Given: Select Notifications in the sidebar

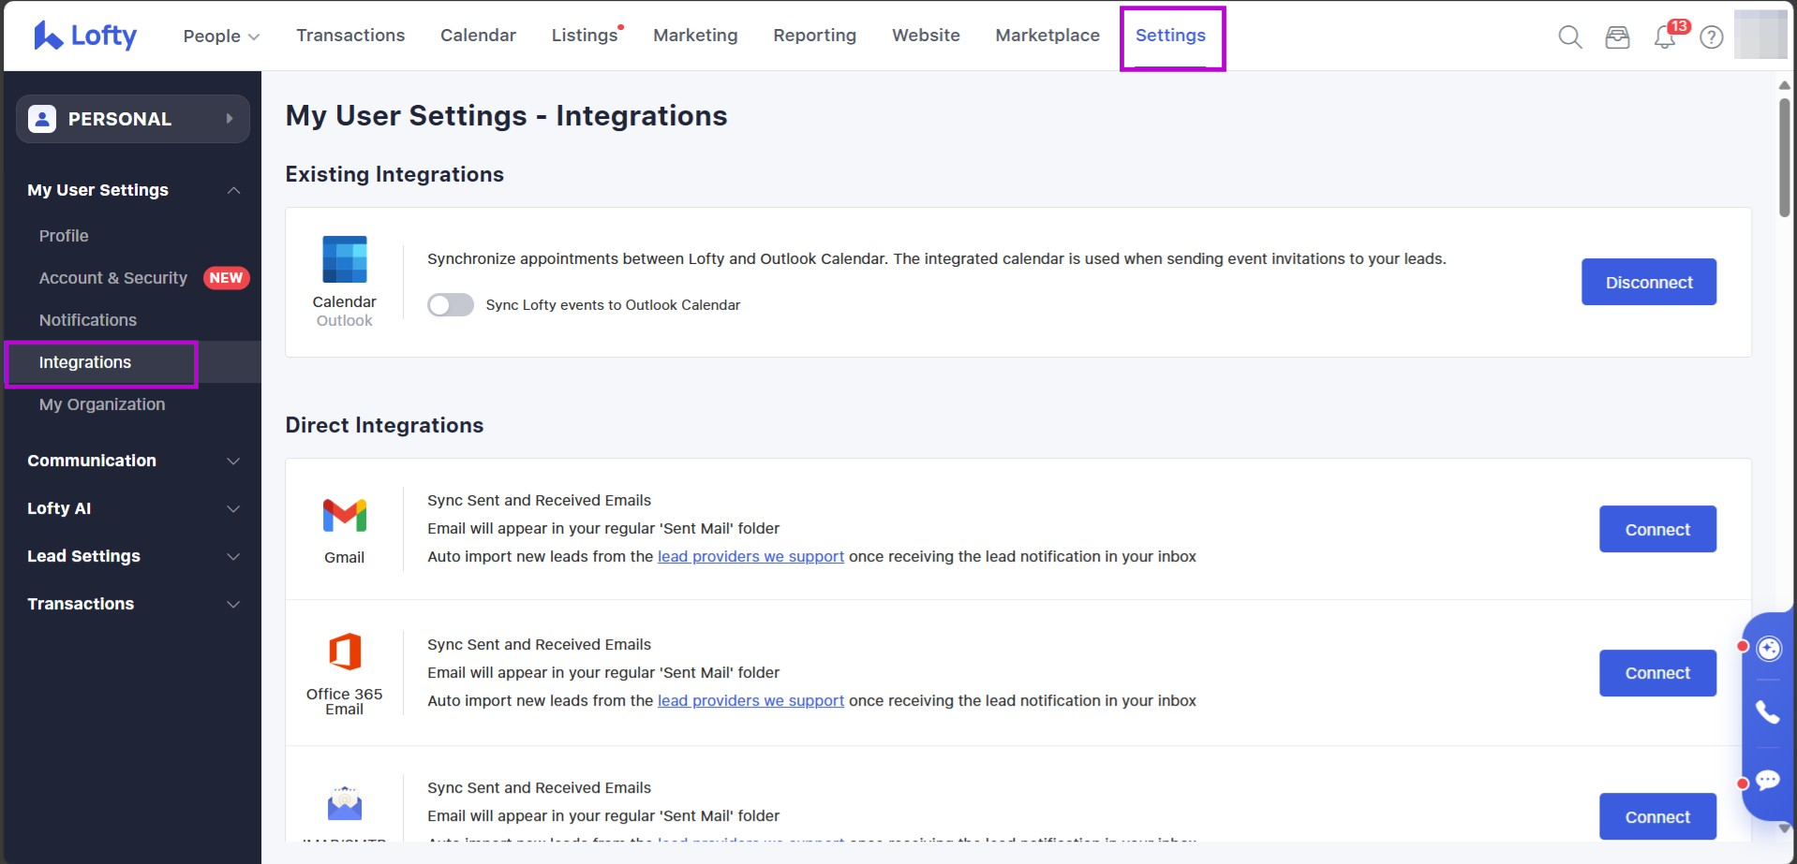Looking at the screenshot, I should pyautogui.click(x=88, y=320).
